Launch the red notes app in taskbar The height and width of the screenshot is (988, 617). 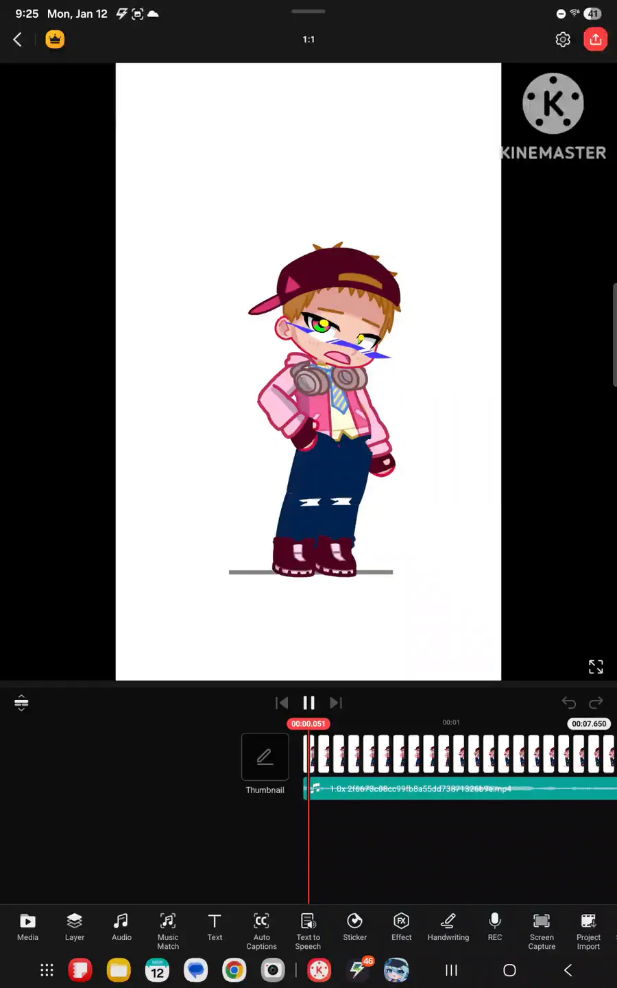(x=80, y=970)
